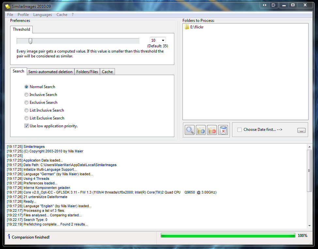Click the remove folder icon with minus
Screen dimensions: 318x249
tap(212, 130)
